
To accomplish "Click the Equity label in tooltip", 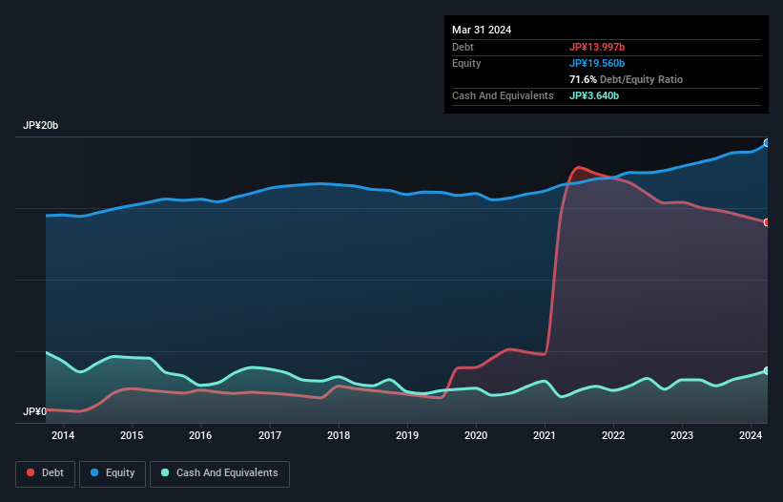I will coord(466,63).
